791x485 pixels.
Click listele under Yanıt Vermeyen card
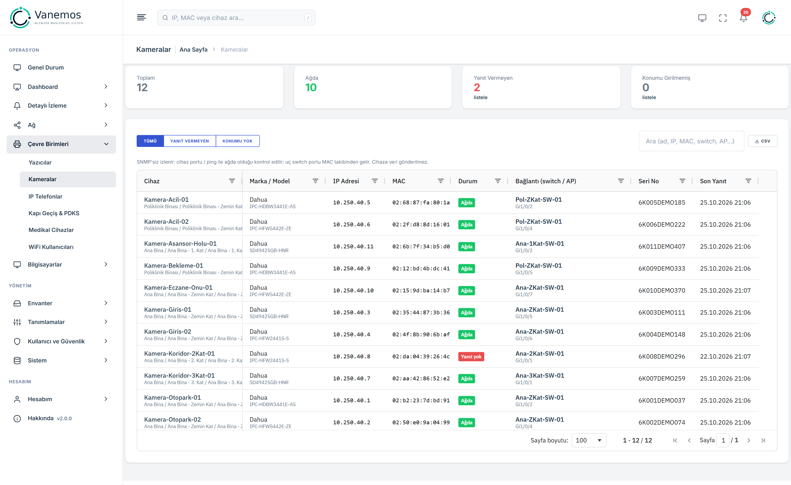(x=480, y=97)
